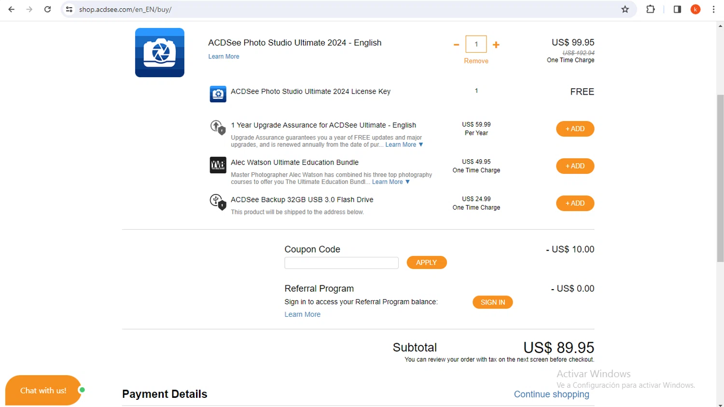Open Learn More under Photo Studio Ultimate
724x407 pixels.
point(223,56)
